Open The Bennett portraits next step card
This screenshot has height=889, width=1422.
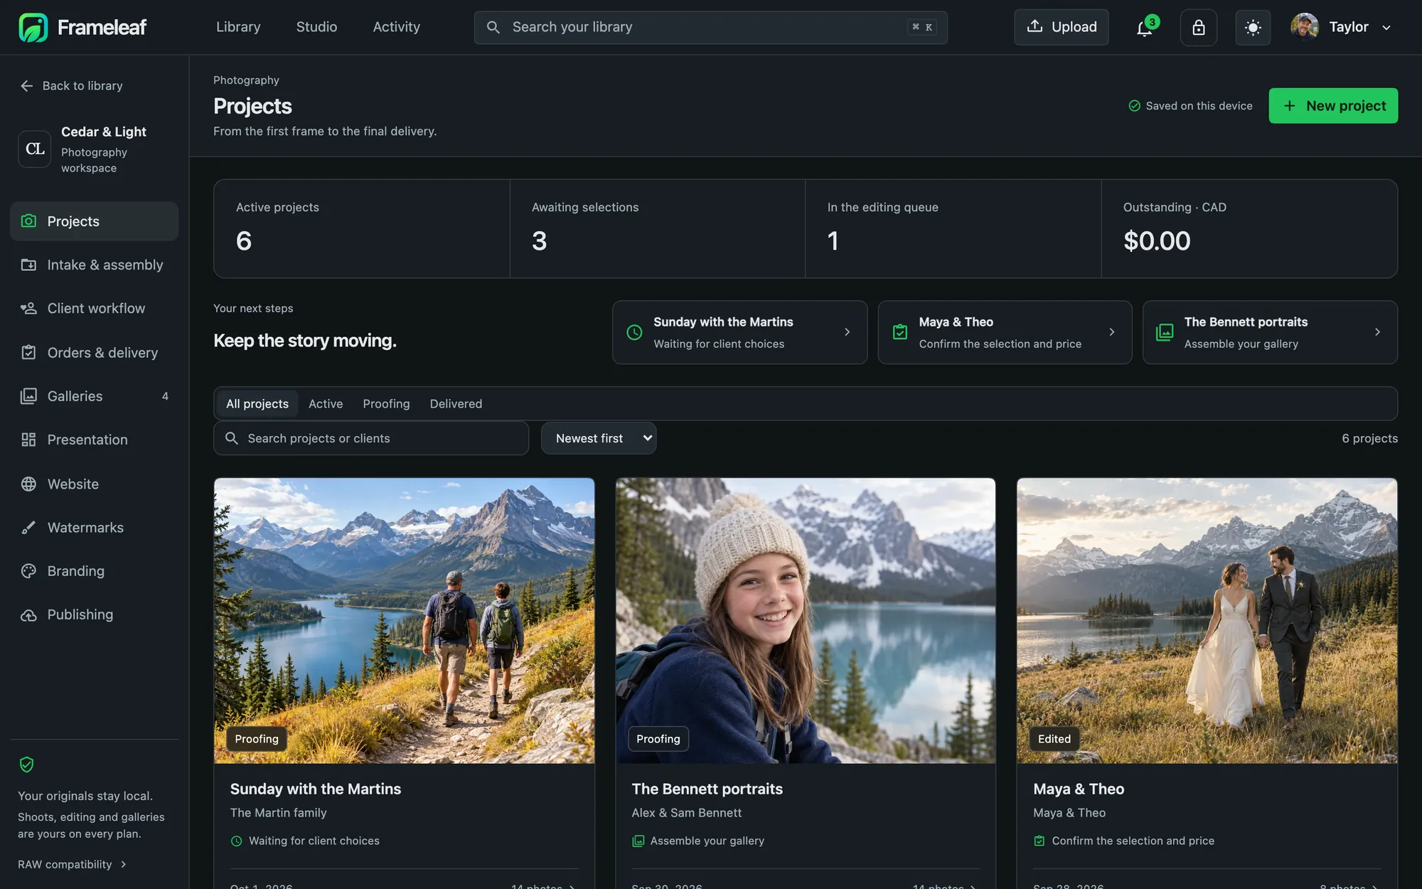pos(1270,332)
